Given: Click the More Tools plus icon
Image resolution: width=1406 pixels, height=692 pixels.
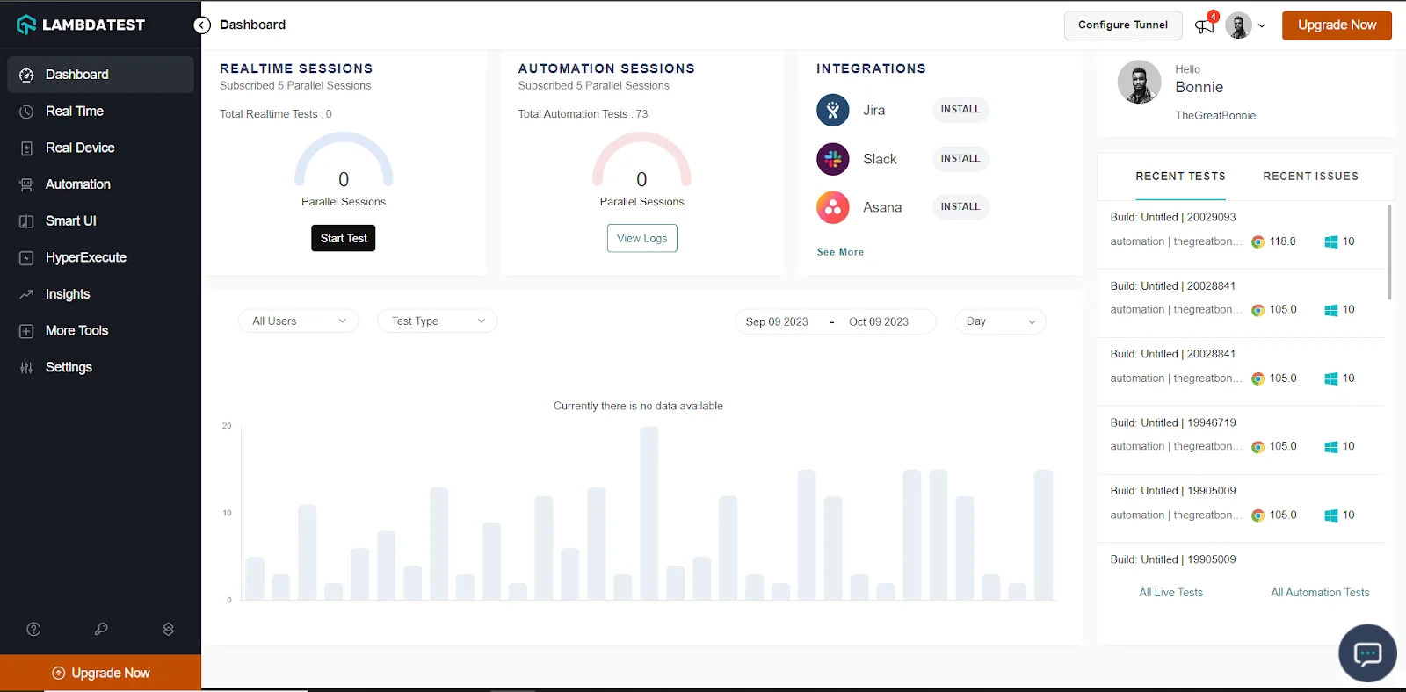Looking at the screenshot, I should point(26,331).
